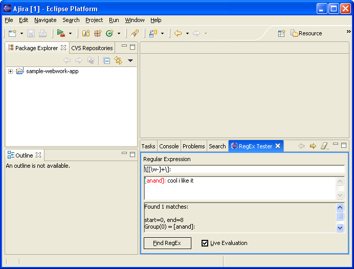Open the Window menu
The image size is (354, 269).
[135, 20]
